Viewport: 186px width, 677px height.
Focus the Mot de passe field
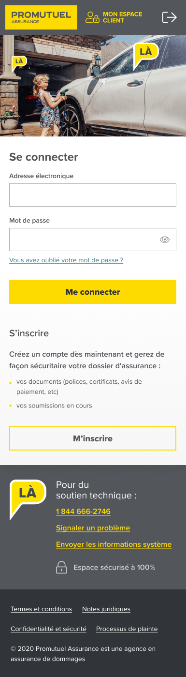pyautogui.click(x=93, y=240)
